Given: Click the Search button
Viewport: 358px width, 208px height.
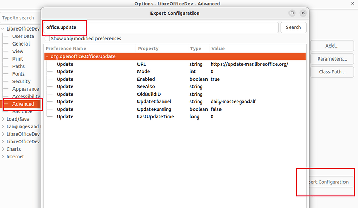Looking at the screenshot, I should coord(293,27).
